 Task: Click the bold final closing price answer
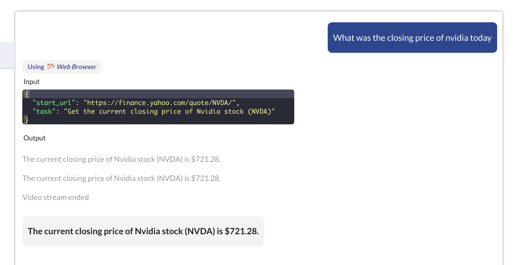coord(143,231)
